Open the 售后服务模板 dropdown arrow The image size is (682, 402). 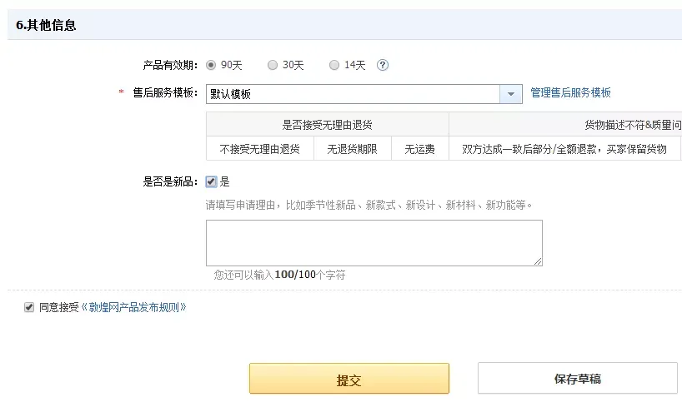[x=511, y=94]
